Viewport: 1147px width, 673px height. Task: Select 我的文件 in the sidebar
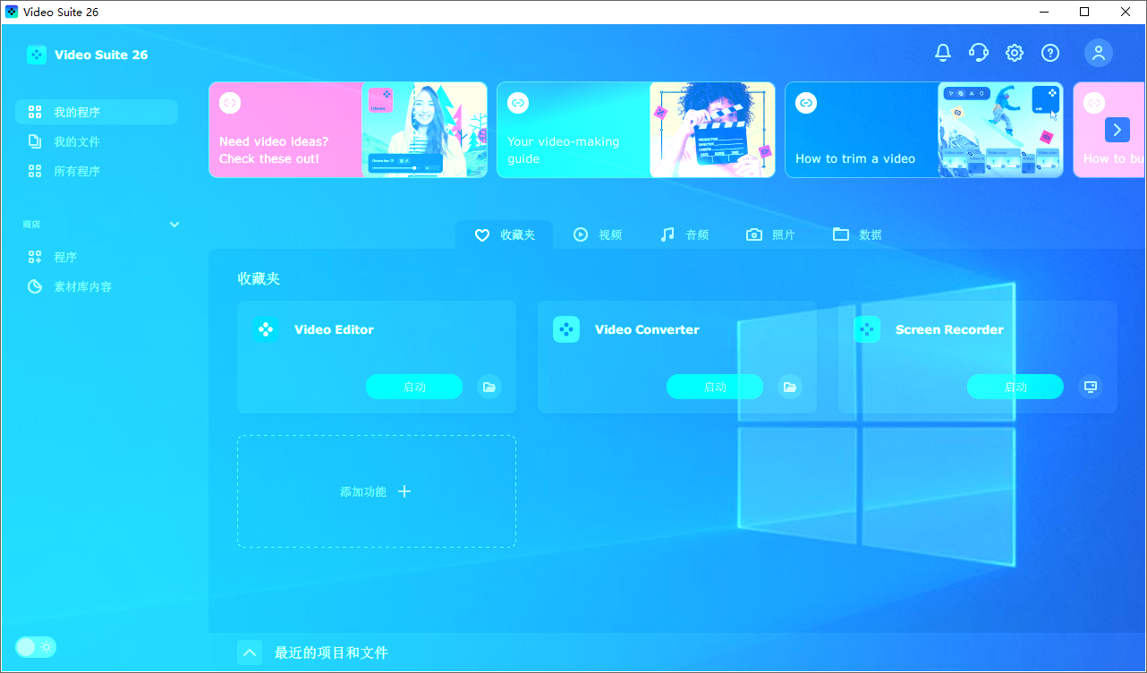(97, 141)
